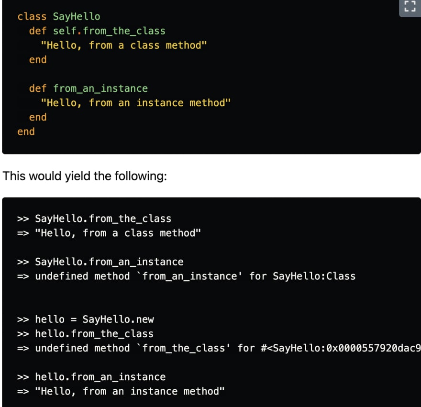Click '>> hello.from_an_instance' console line
The height and width of the screenshot is (407, 421).
[91, 377]
